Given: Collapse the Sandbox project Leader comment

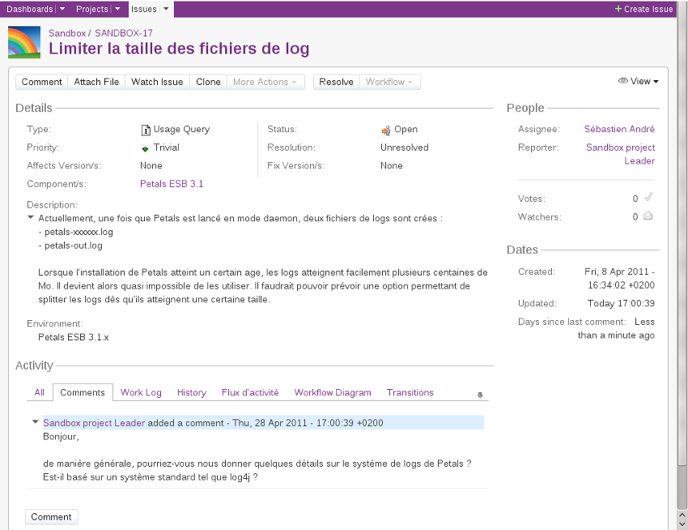Looking at the screenshot, I should tap(35, 421).
